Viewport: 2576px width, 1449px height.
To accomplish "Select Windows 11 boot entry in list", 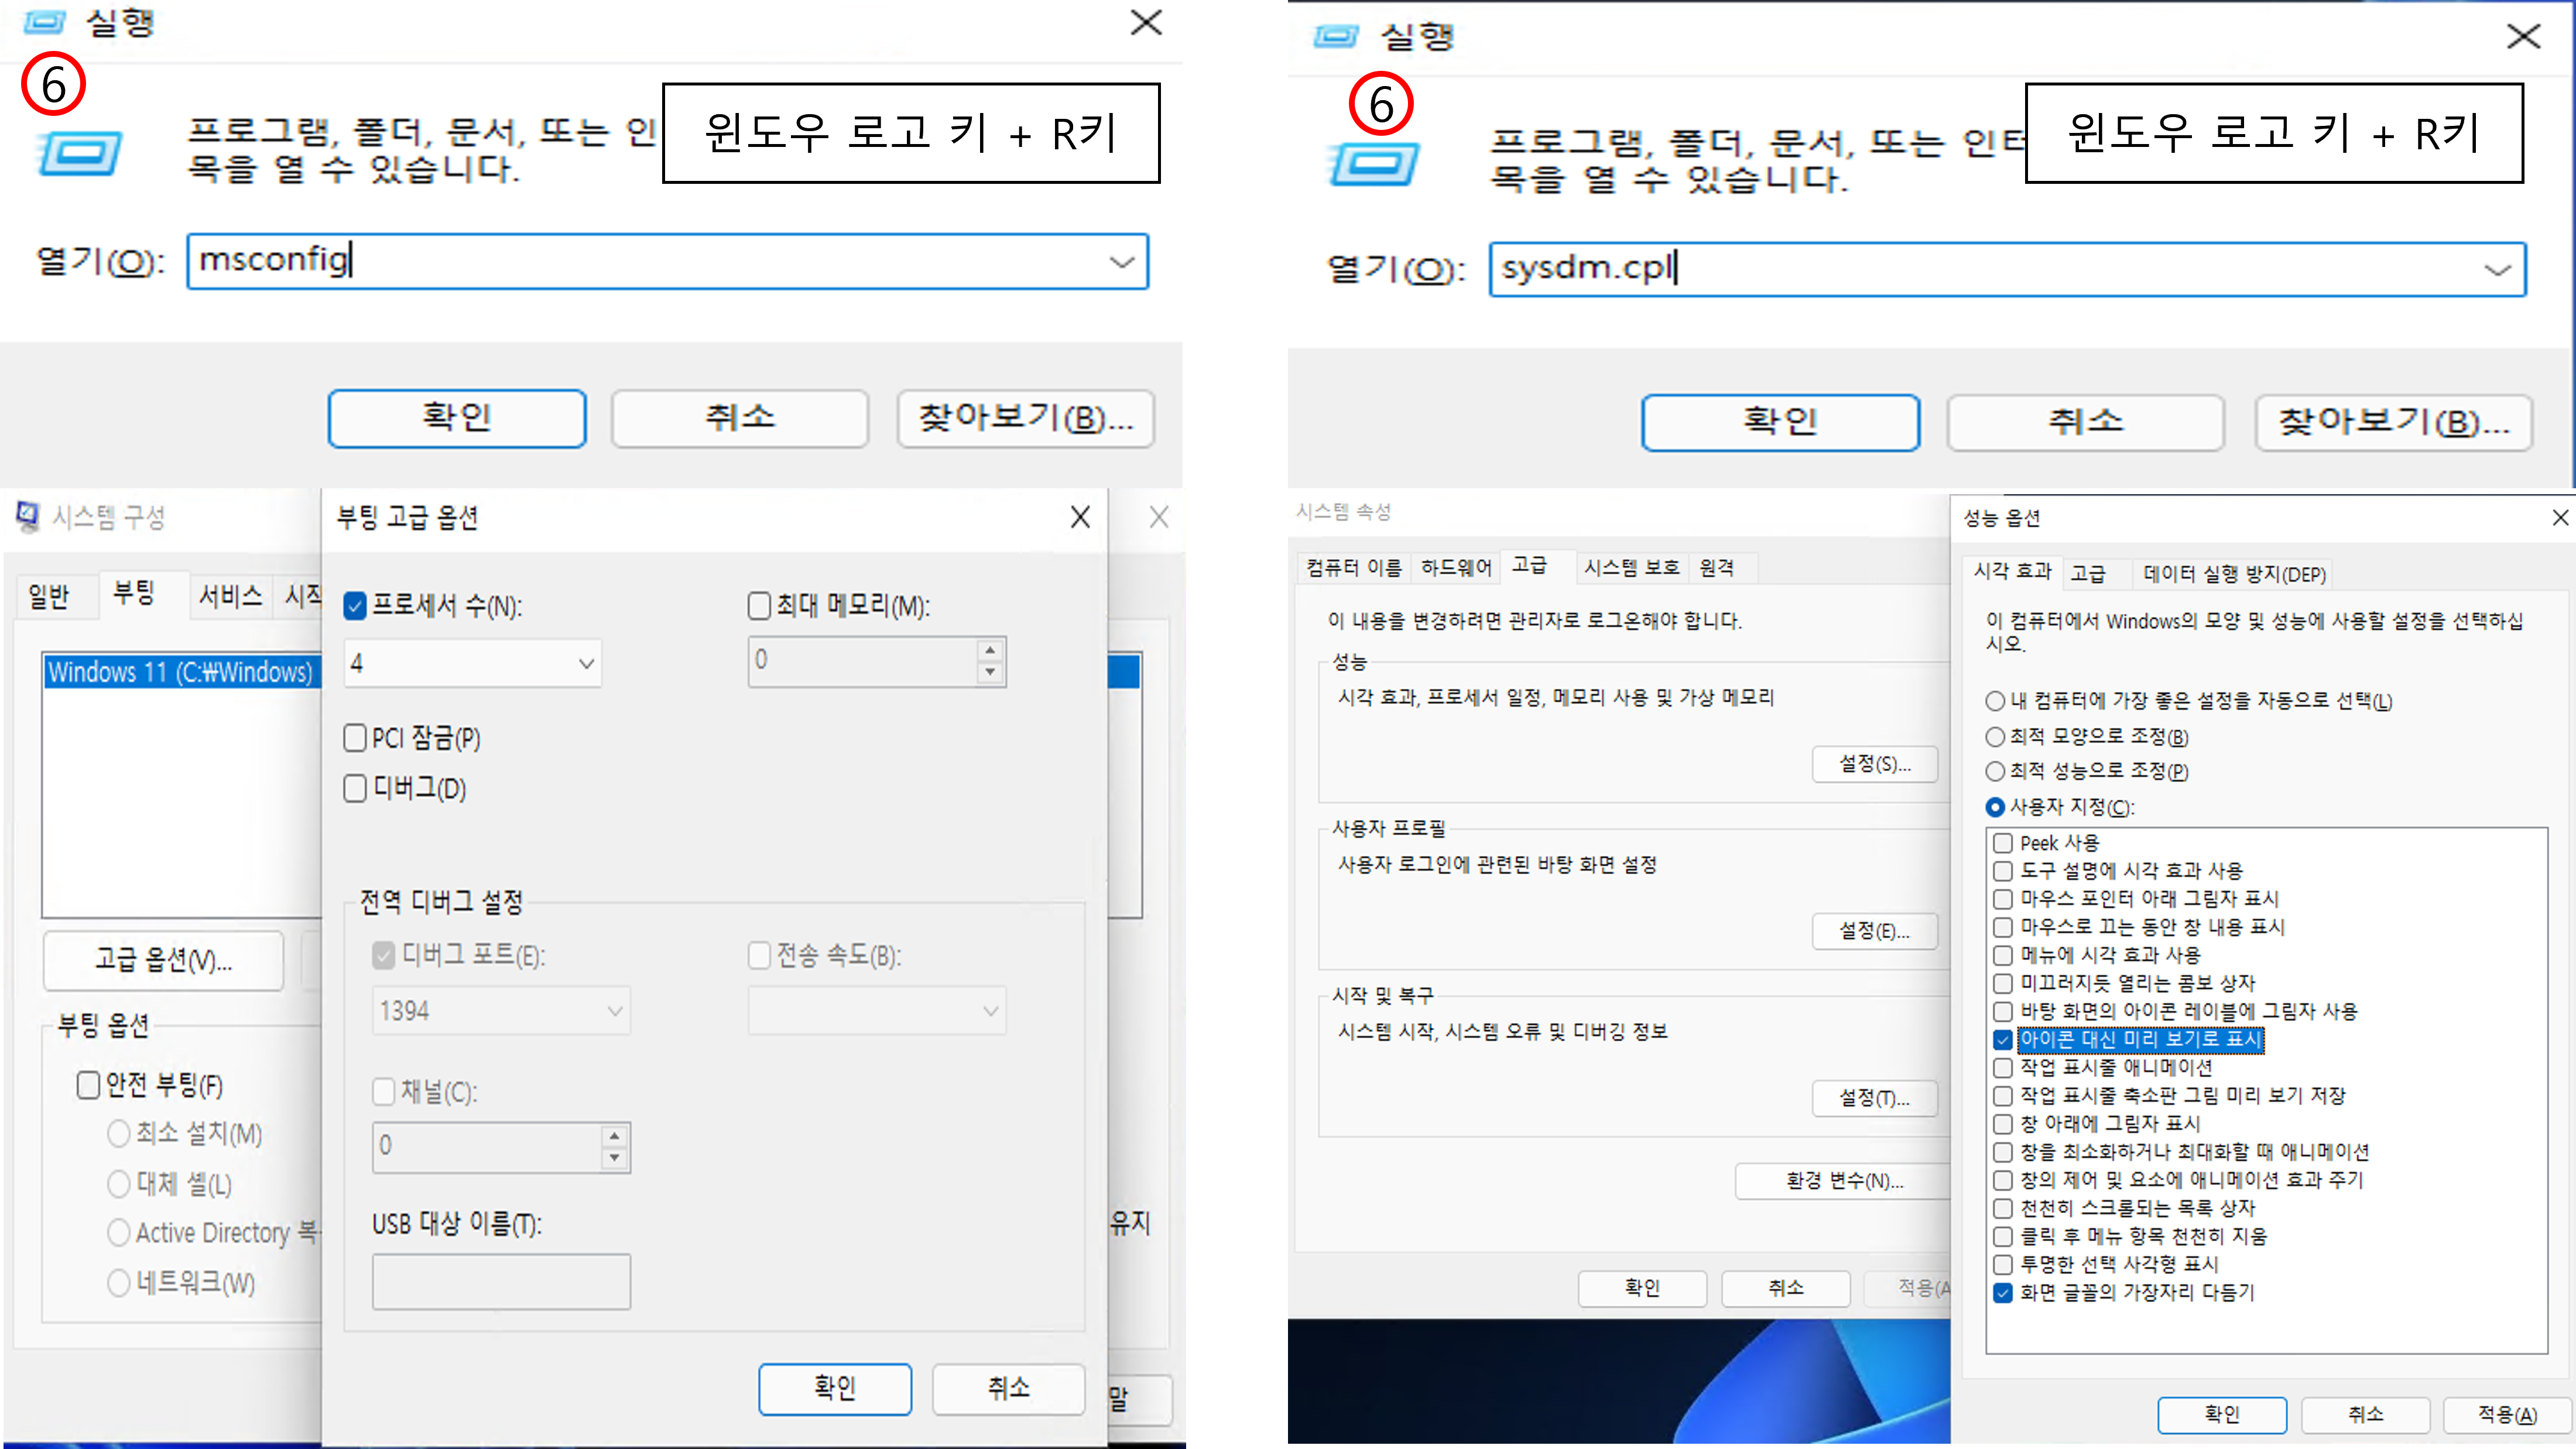I will click(x=180, y=672).
